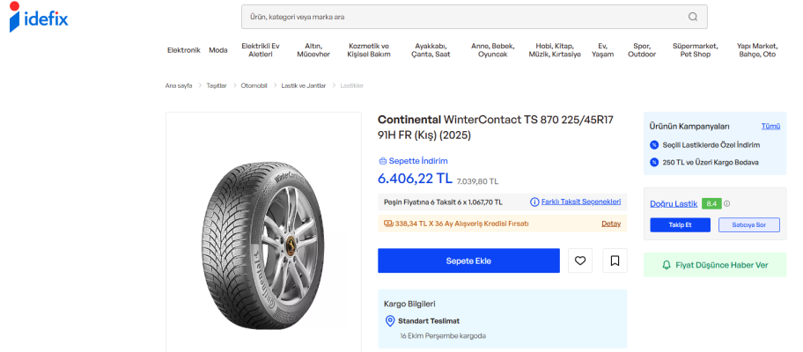Open the Elektronik category menu
803x352 pixels.
click(x=184, y=50)
